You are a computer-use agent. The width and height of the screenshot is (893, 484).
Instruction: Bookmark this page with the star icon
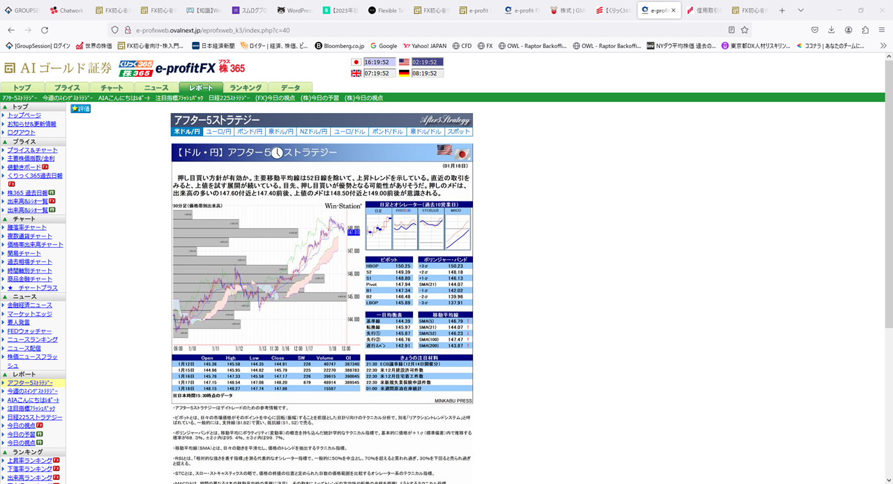tap(744, 30)
